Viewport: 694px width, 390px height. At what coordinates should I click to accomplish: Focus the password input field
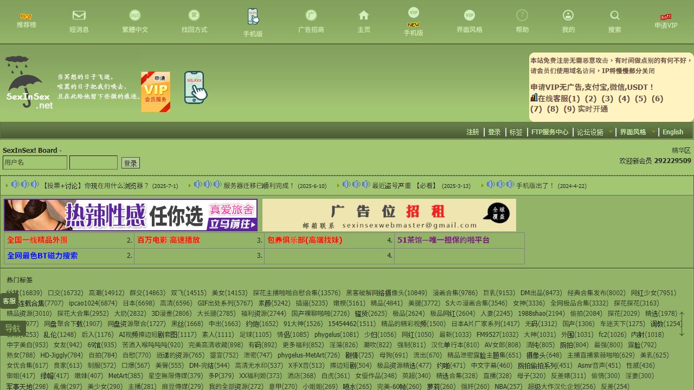pos(93,162)
